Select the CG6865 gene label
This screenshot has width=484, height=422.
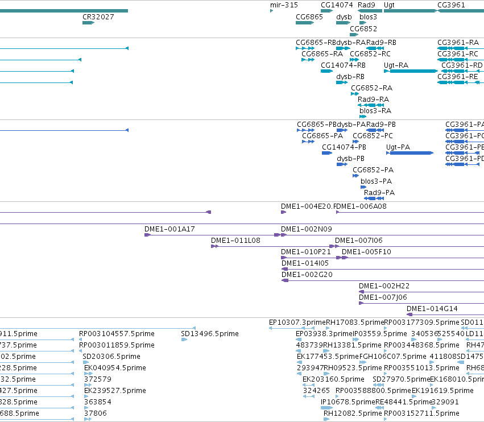(309, 17)
